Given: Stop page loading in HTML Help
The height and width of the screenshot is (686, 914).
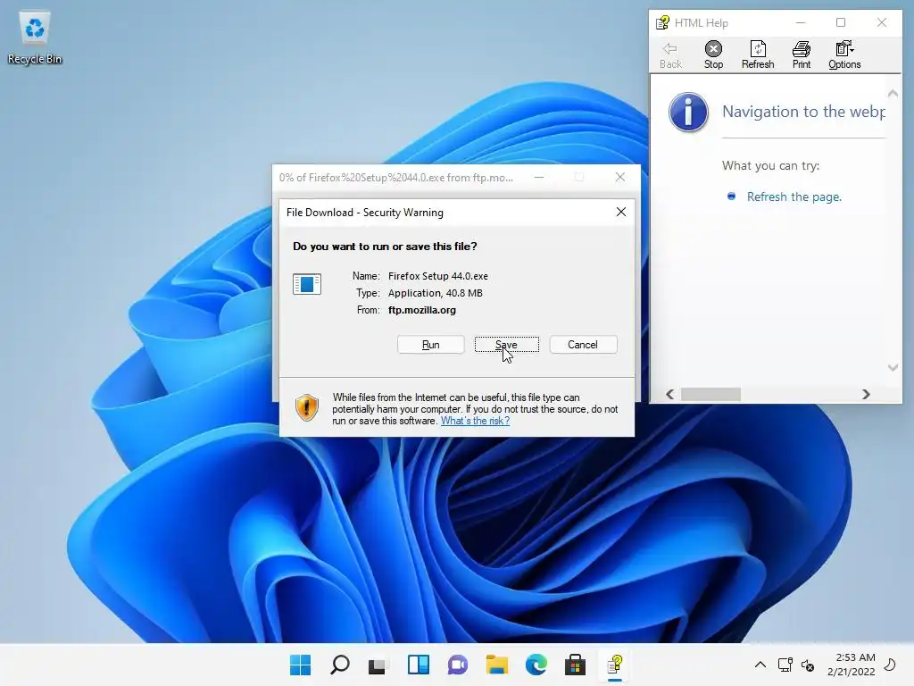Looking at the screenshot, I should pyautogui.click(x=713, y=55).
